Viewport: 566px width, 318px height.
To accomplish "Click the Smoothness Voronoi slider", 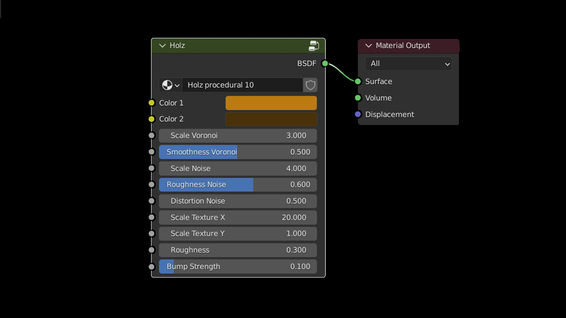I will click(x=238, y=152).
